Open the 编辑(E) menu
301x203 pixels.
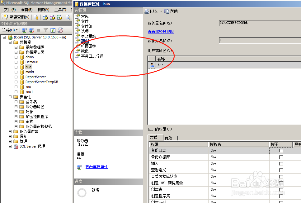[26, 10]
